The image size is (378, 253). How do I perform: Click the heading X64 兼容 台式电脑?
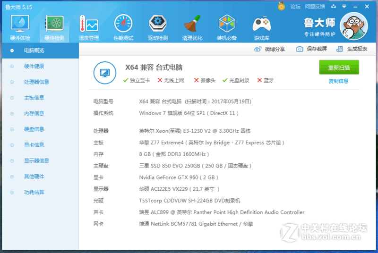tap(154, 67)
